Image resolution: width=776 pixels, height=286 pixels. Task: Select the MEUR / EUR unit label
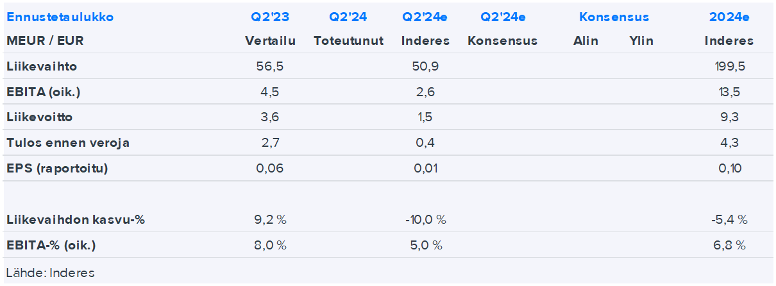click(45, 41)
